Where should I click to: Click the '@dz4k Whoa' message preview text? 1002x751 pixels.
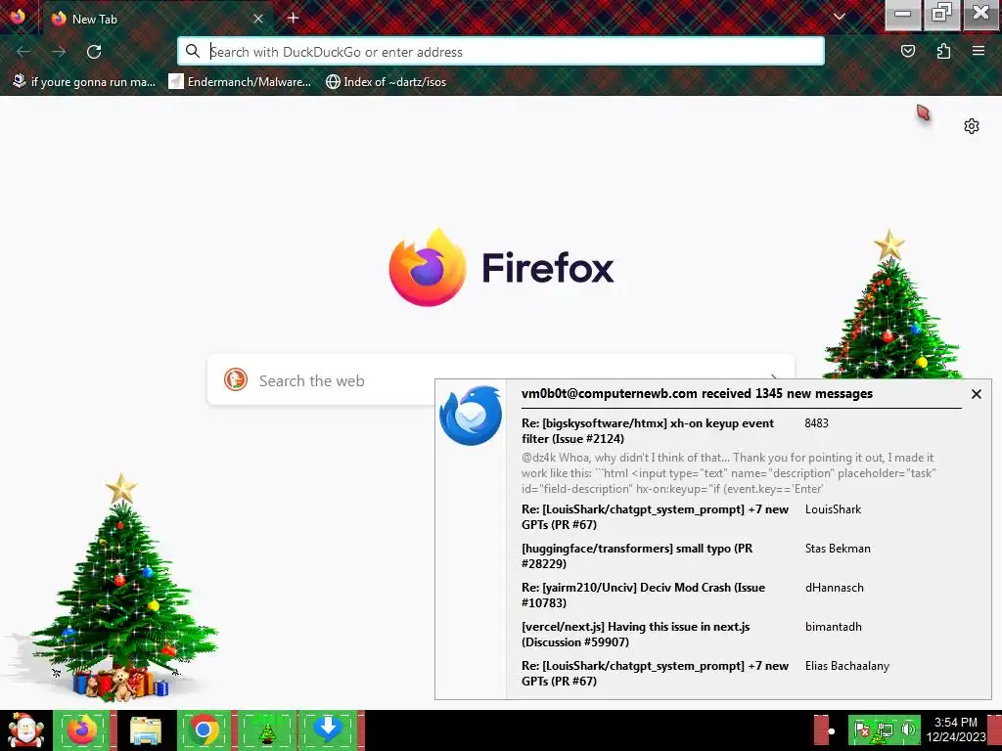728,473
